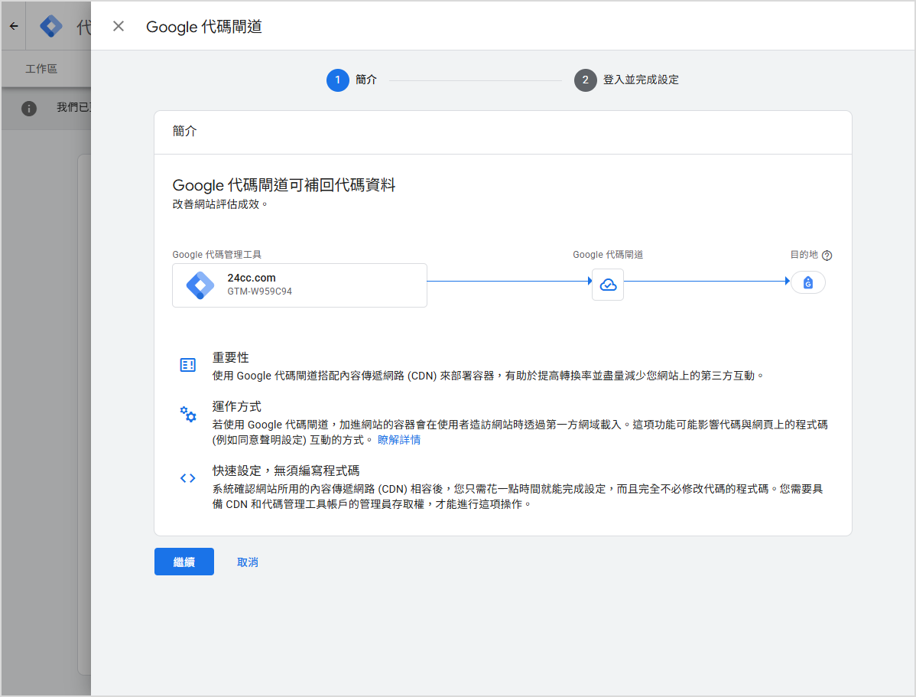This screenshot has height=697, width=916.
Task: Click the heading Google 代碼閘道可補回代碼資料
Action: (284, 185)
